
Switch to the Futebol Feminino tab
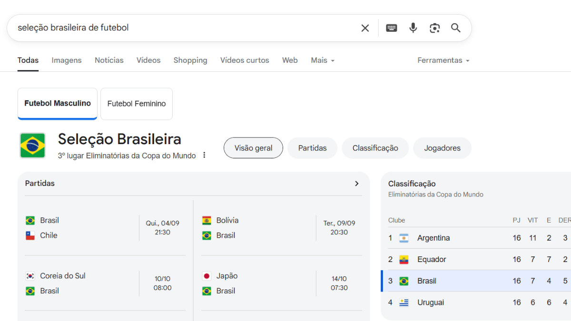[x=137, y=104]
